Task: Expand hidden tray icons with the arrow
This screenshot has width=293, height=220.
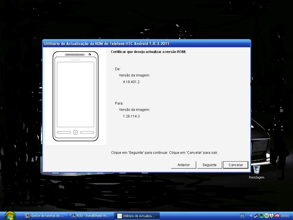Action: click(251, 216)
